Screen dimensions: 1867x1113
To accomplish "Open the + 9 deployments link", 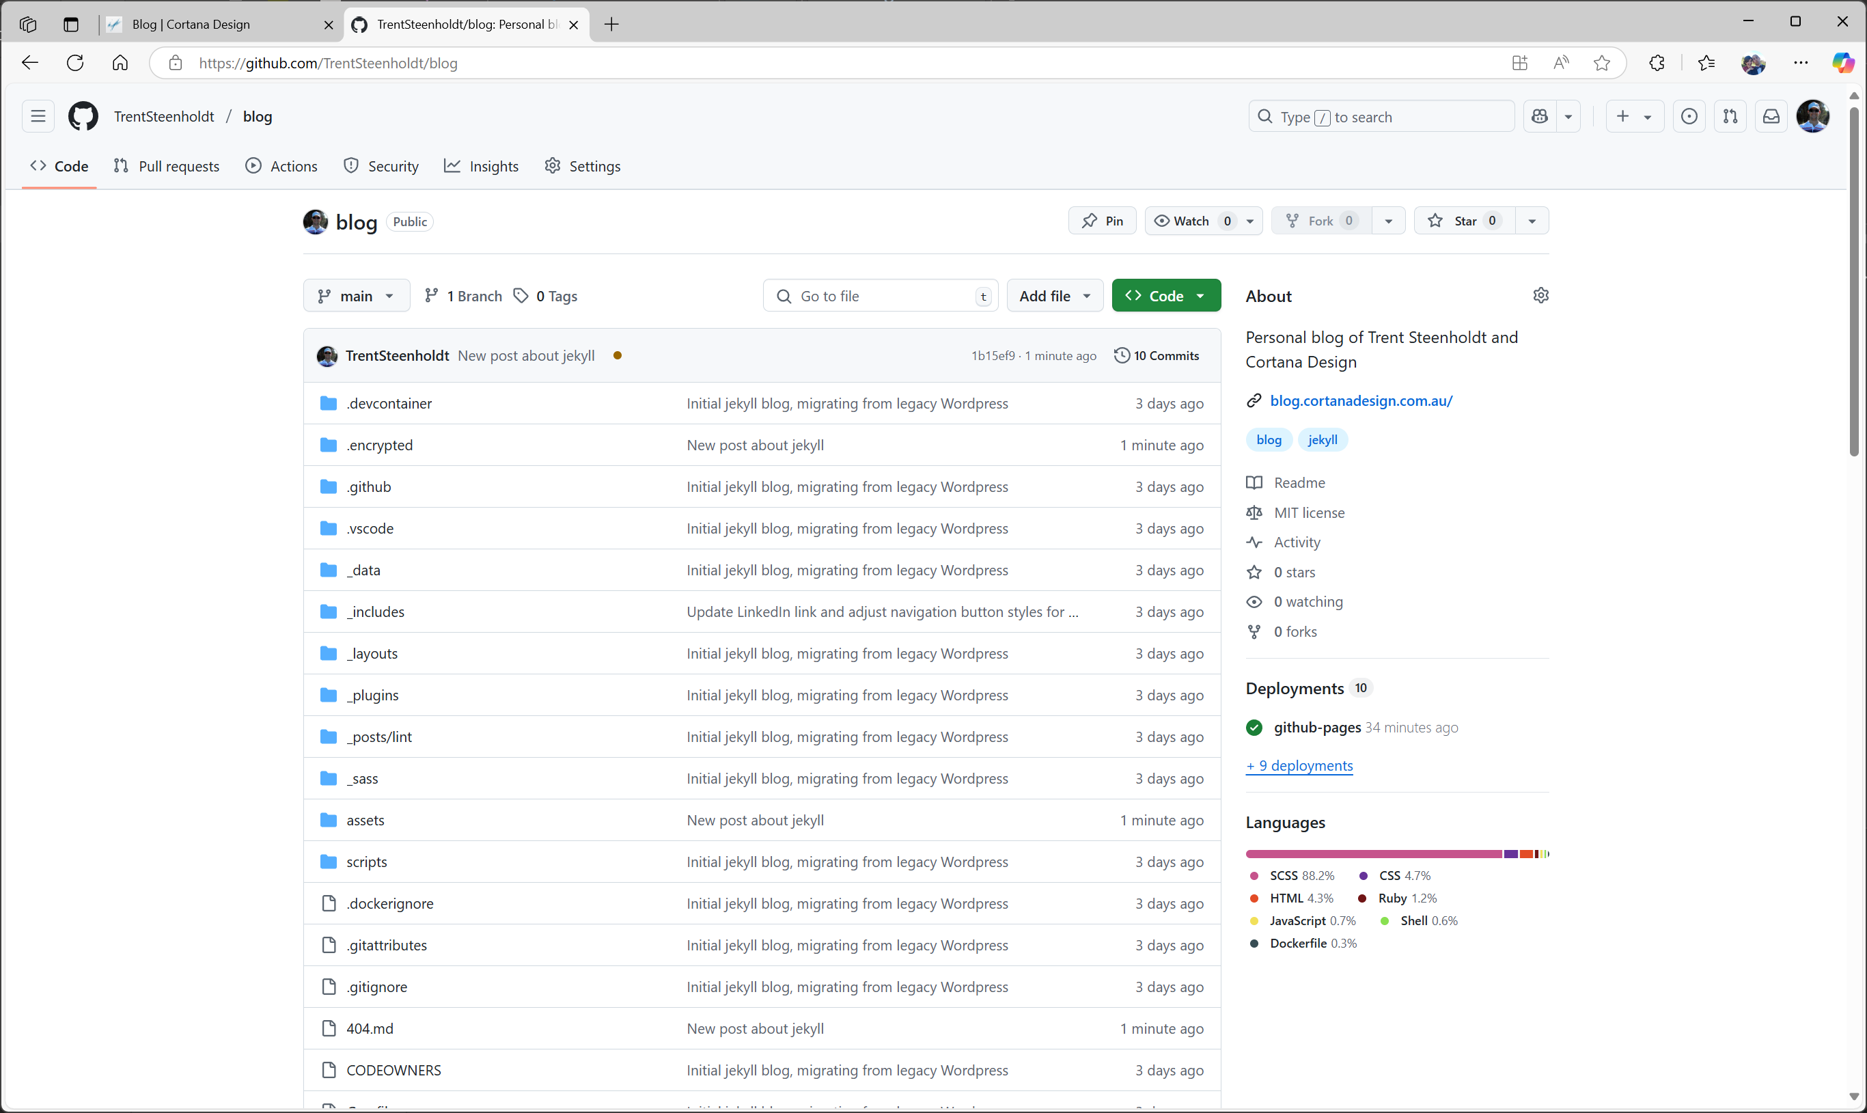I will tap(1299, 766).
